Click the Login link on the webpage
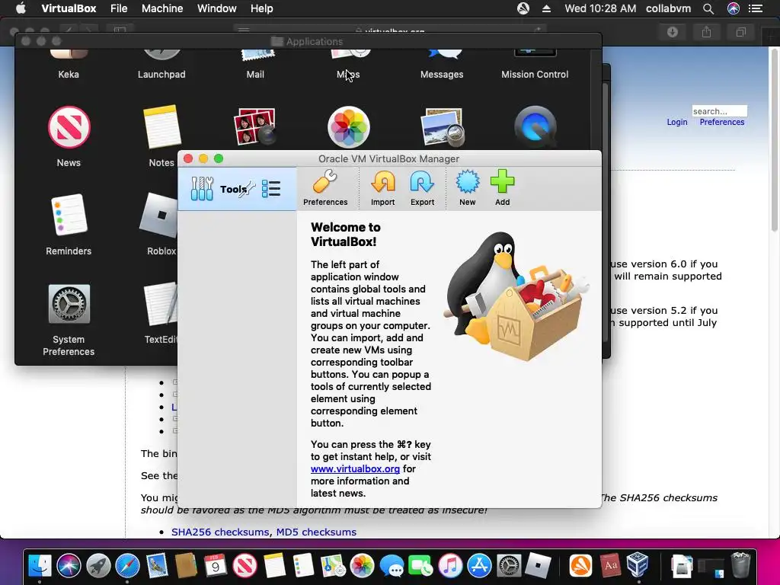Image resolution: width=780 pixels, height=585 pixels. tap(677, 122)
